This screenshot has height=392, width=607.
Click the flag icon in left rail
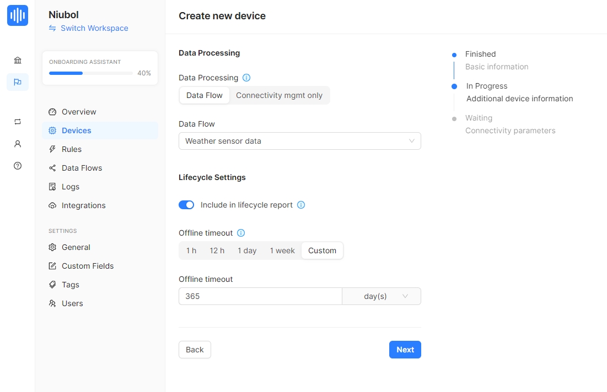pyautogui.click(x=17, y=82)
